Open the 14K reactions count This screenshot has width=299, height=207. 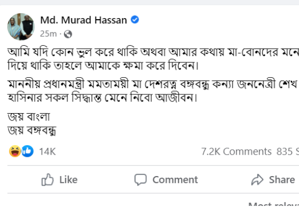point(47,152)
